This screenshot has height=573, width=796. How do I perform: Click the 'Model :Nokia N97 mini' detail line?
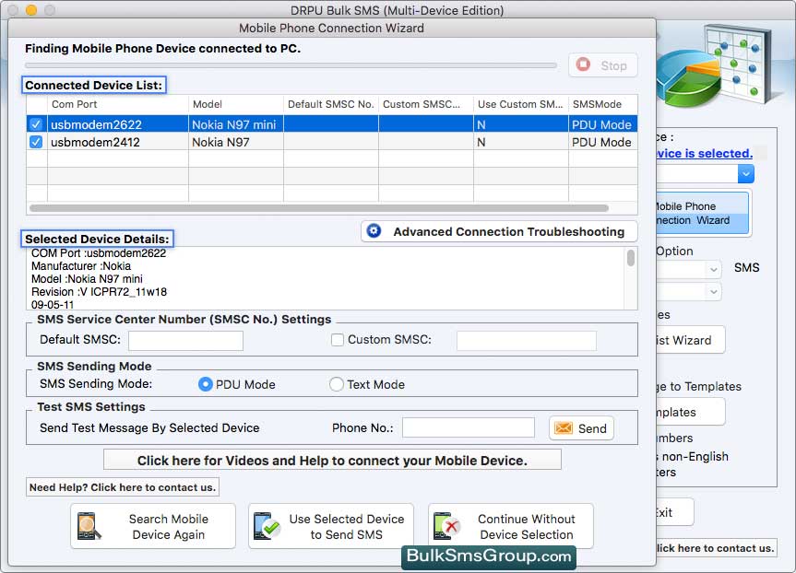87,279
